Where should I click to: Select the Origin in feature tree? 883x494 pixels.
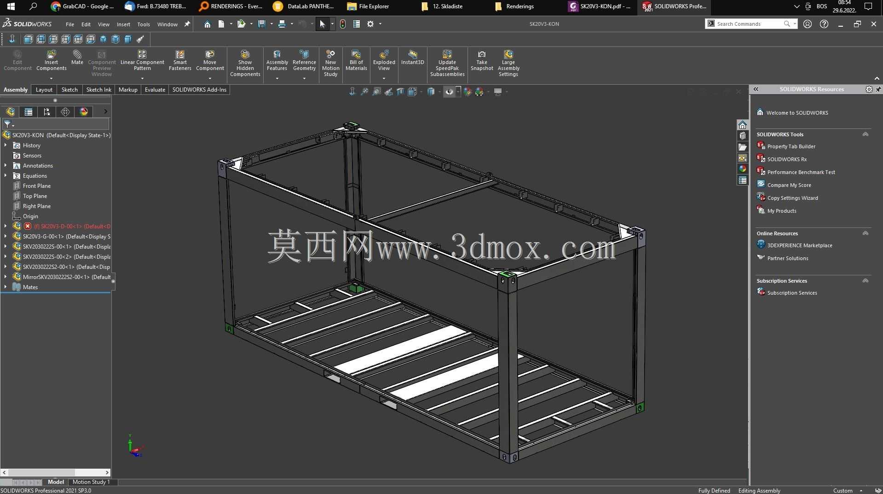(x=30, y=216)
